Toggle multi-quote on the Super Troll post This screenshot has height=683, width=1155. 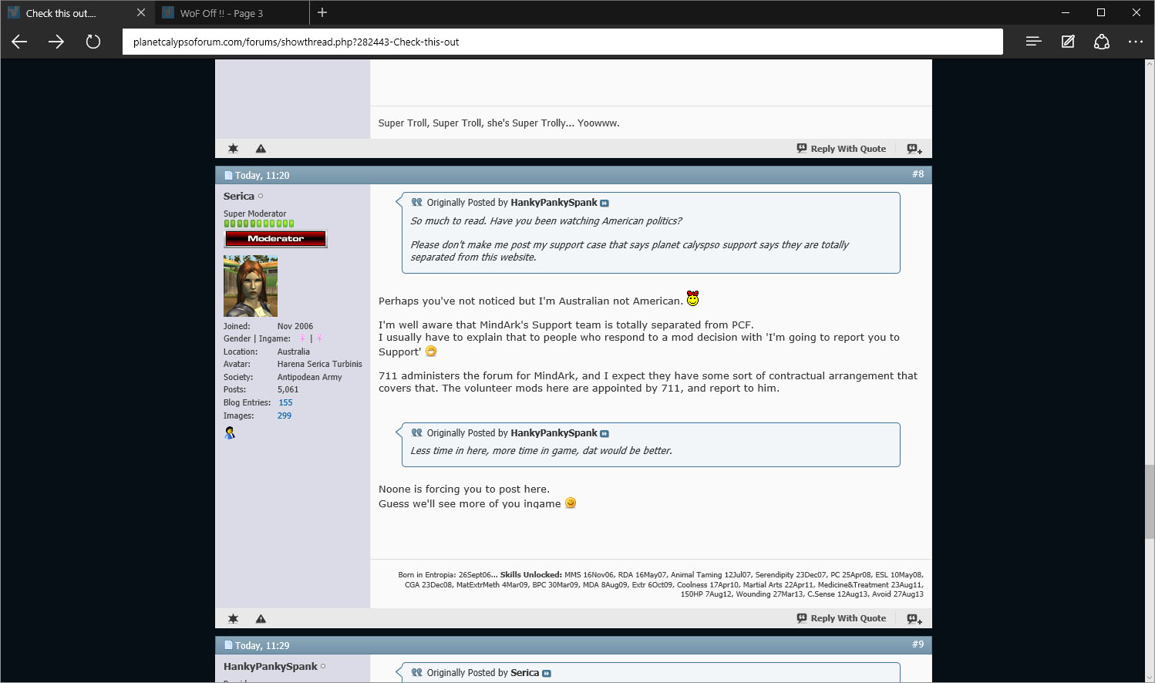pos(914,150)
